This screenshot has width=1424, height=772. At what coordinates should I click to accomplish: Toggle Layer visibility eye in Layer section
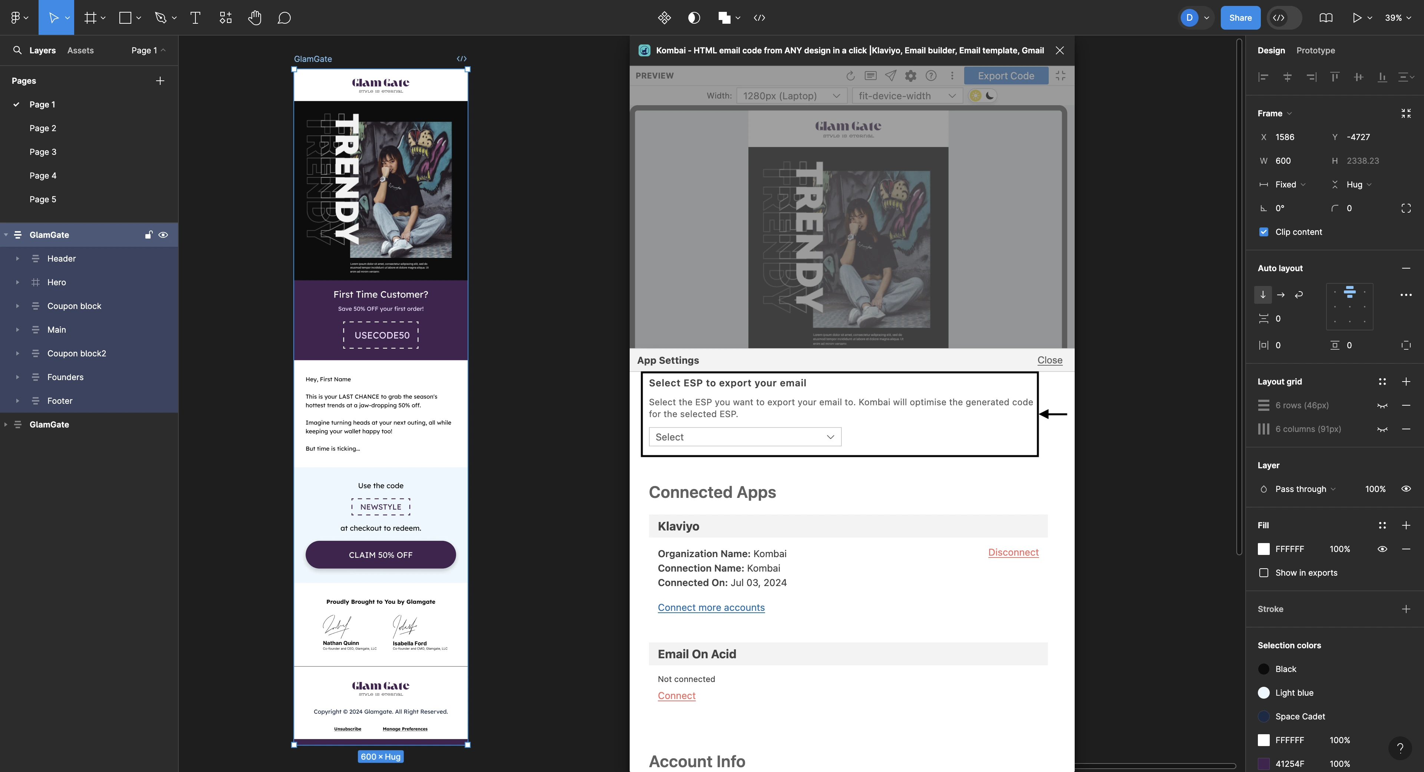point(1406,489)
